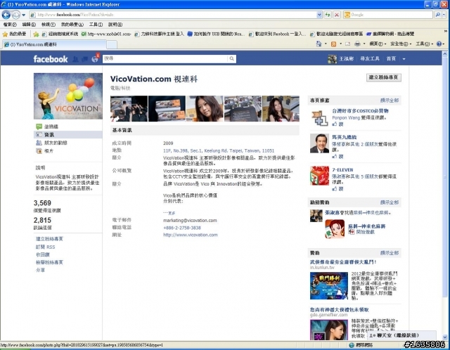Open the third menu bar item

[49, 25]
